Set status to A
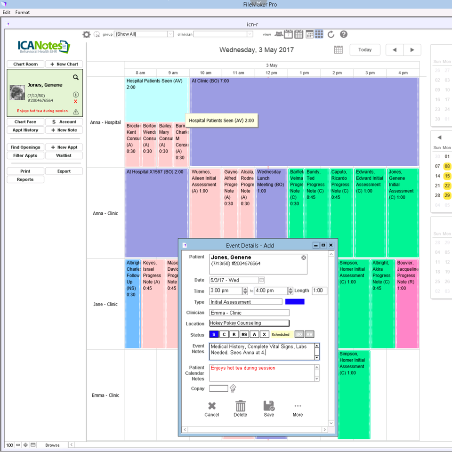 pyautogui.click(x=254, y=334)
